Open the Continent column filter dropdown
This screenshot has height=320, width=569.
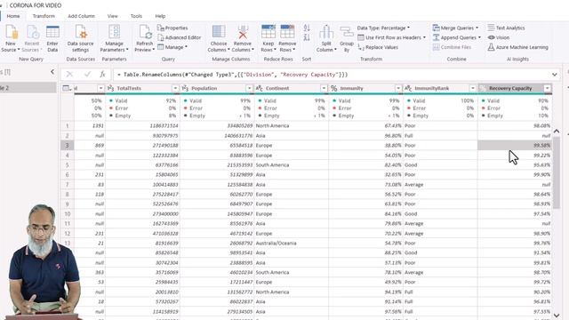tap(324, 88)
